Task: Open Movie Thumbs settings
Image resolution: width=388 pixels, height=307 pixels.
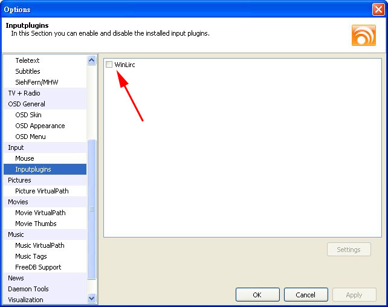Action: [x=36, y=224]
